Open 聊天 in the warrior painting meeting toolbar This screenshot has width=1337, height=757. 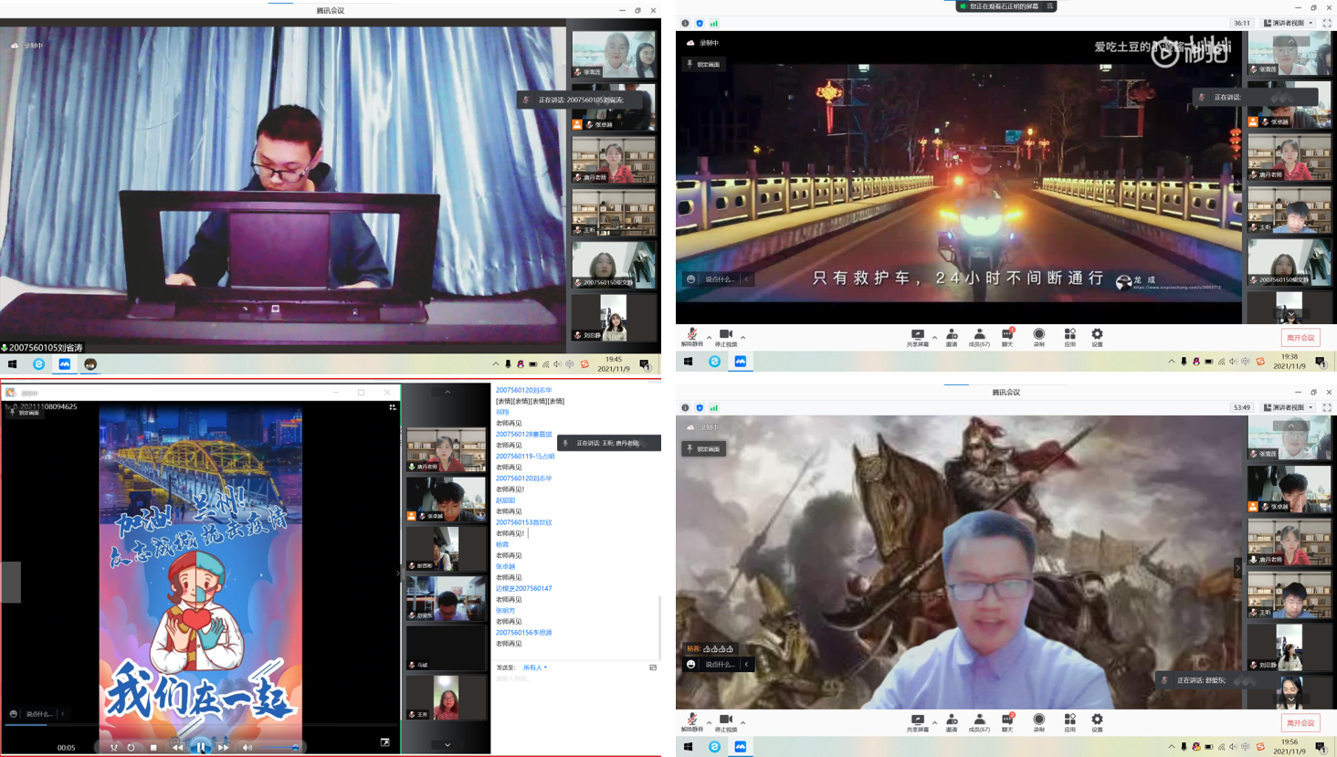point(1007,722)
